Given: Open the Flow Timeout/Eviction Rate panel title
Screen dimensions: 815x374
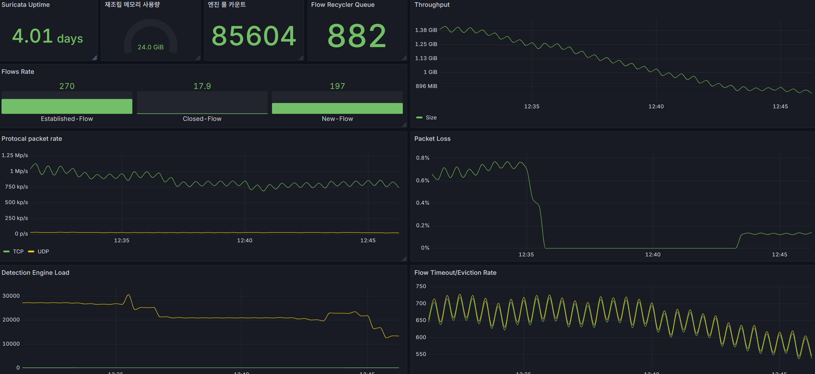Looking at the screenshot, I should coord(455,273).
